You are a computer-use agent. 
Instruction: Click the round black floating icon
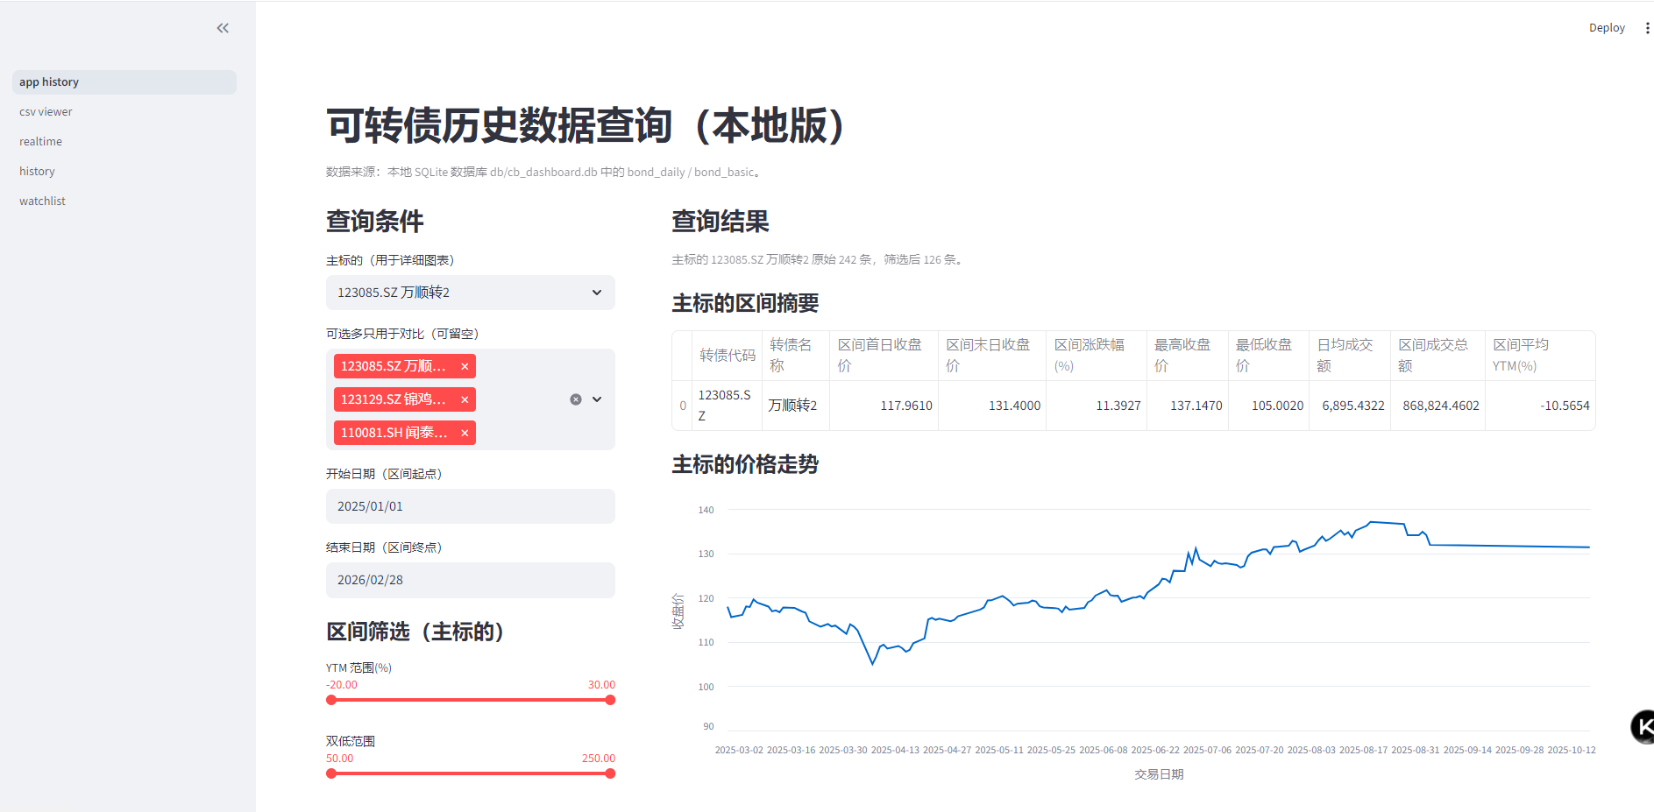point(1643,726)
